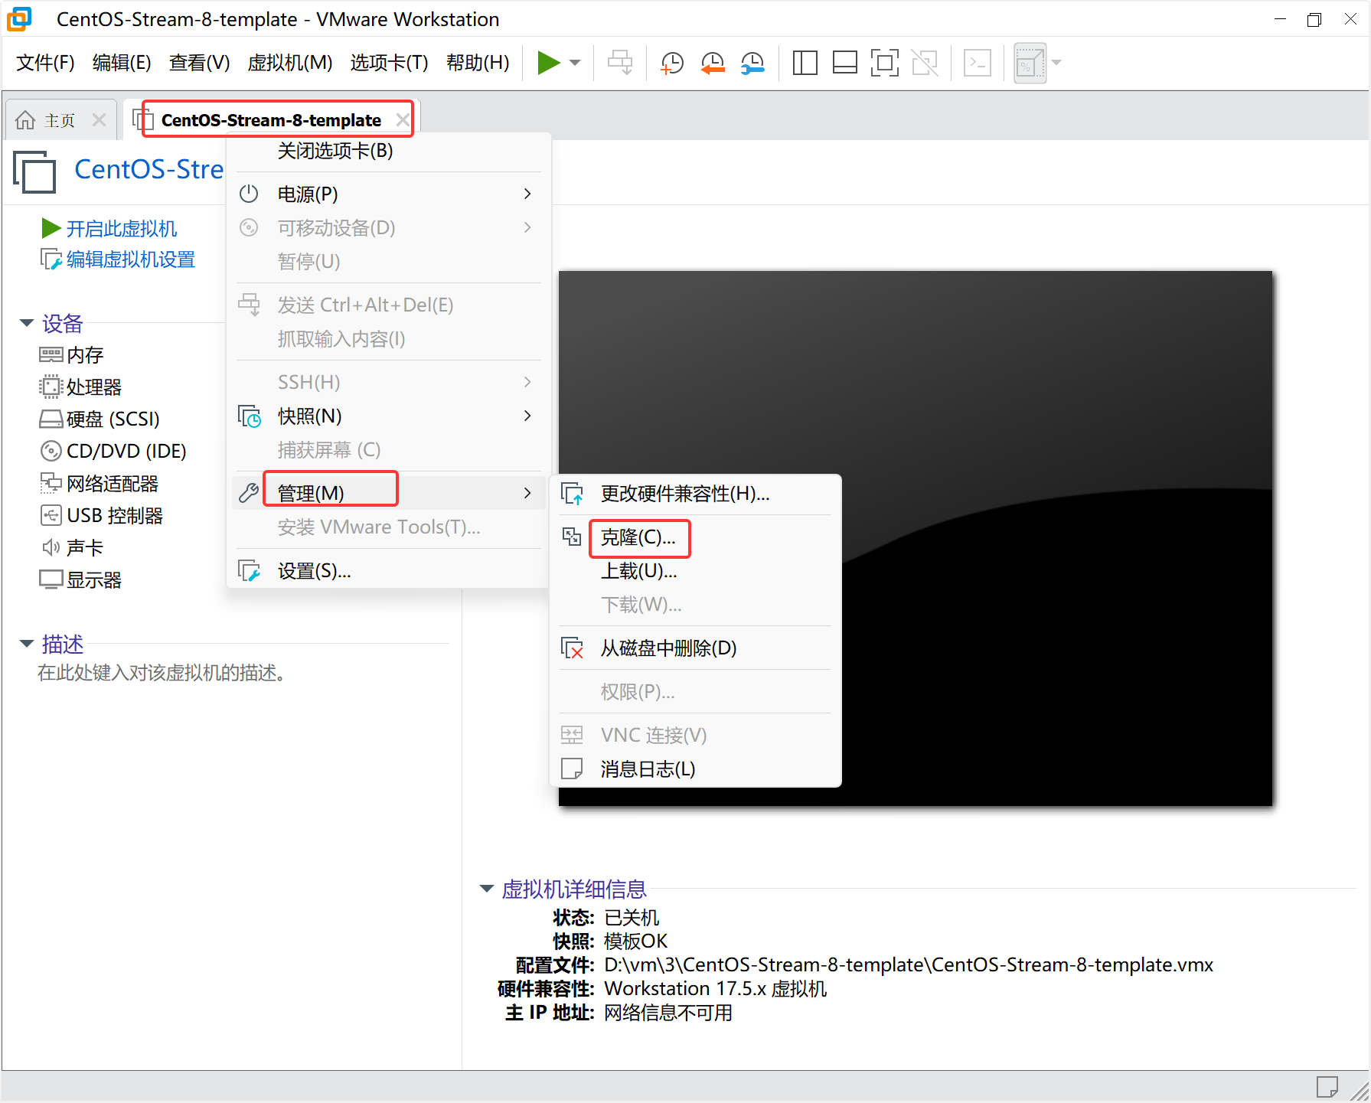Choose 消息日志(L) in submenu

click(696, 769)
